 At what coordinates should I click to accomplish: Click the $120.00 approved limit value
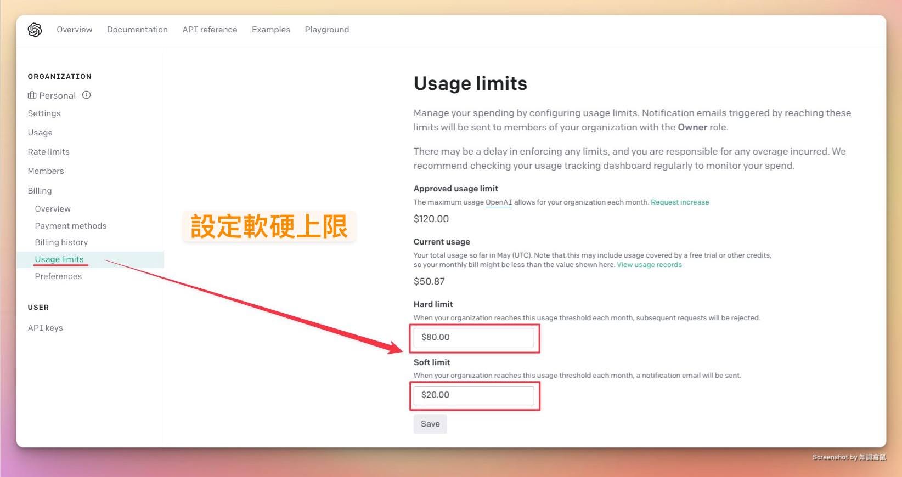pos(431,219)
